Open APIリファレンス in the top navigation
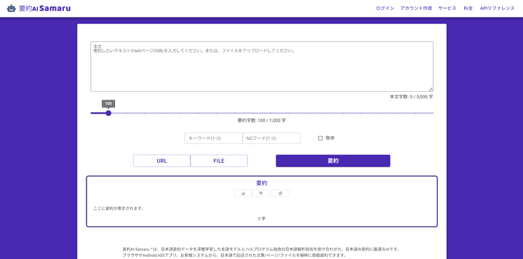This screenshot has width=523, height=259. [497, 8]
